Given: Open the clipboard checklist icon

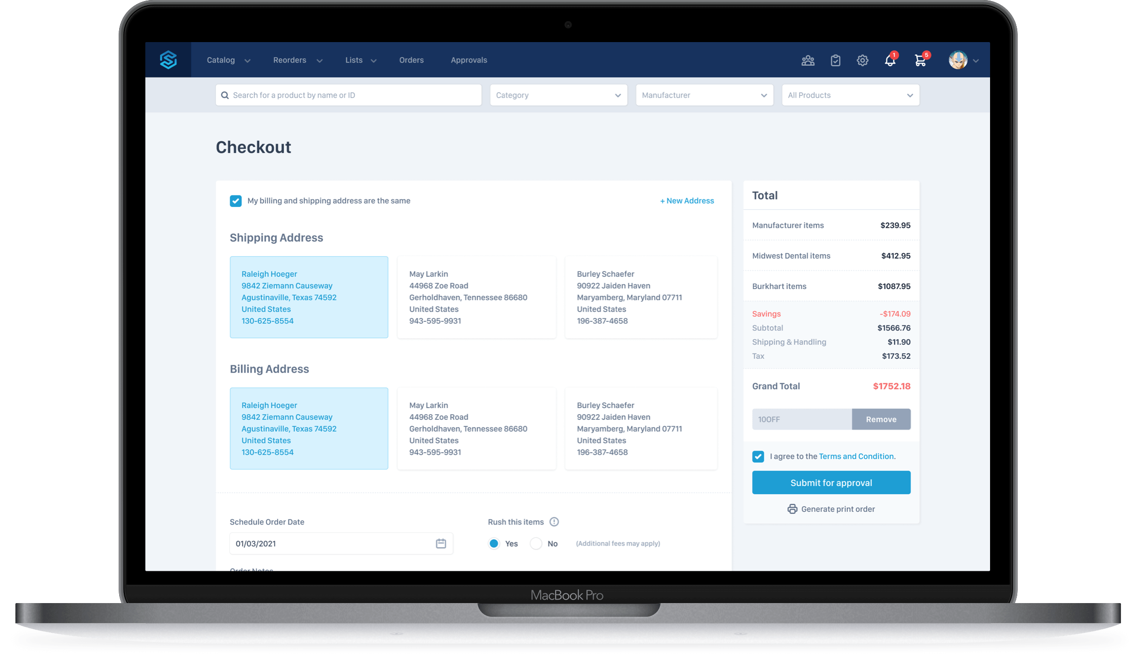Looking at the screenshot, I should pos(835,61).
